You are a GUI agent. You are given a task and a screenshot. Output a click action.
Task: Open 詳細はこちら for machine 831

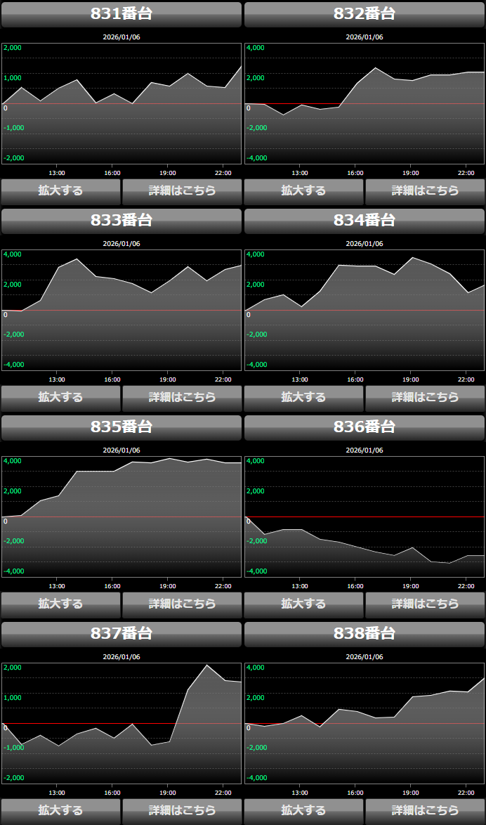pos(182,191)
